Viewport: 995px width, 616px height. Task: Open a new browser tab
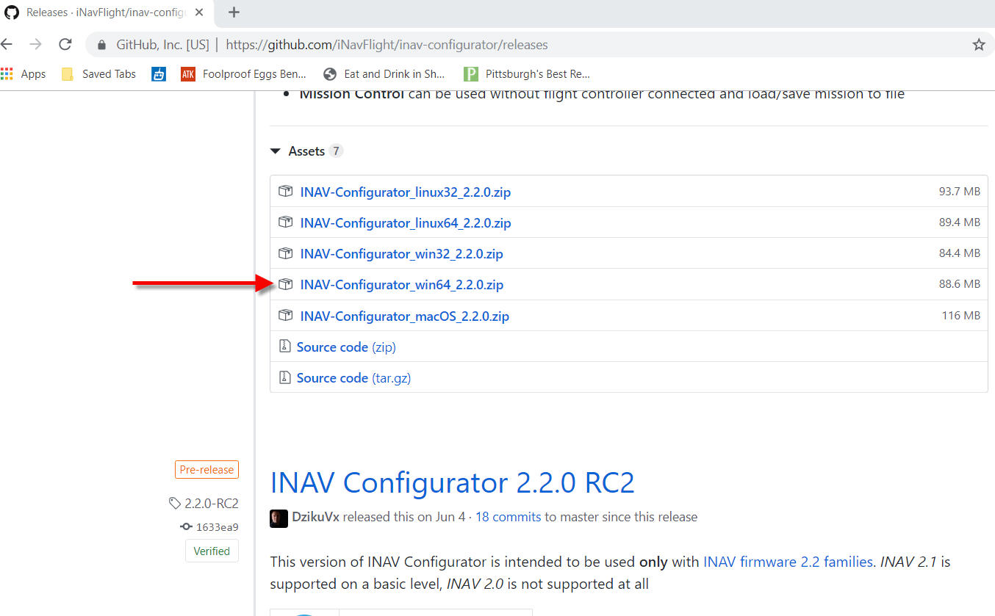233,12
